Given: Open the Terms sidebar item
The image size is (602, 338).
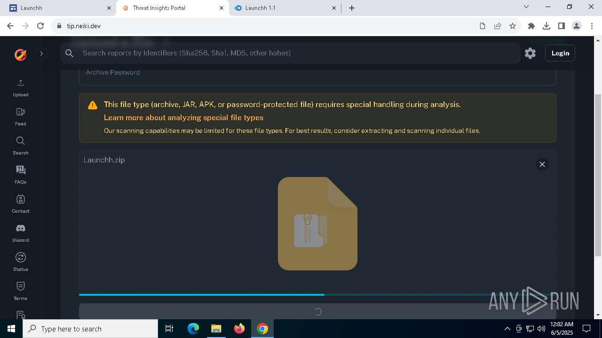Looking at the screenshot, I should 20,292.
